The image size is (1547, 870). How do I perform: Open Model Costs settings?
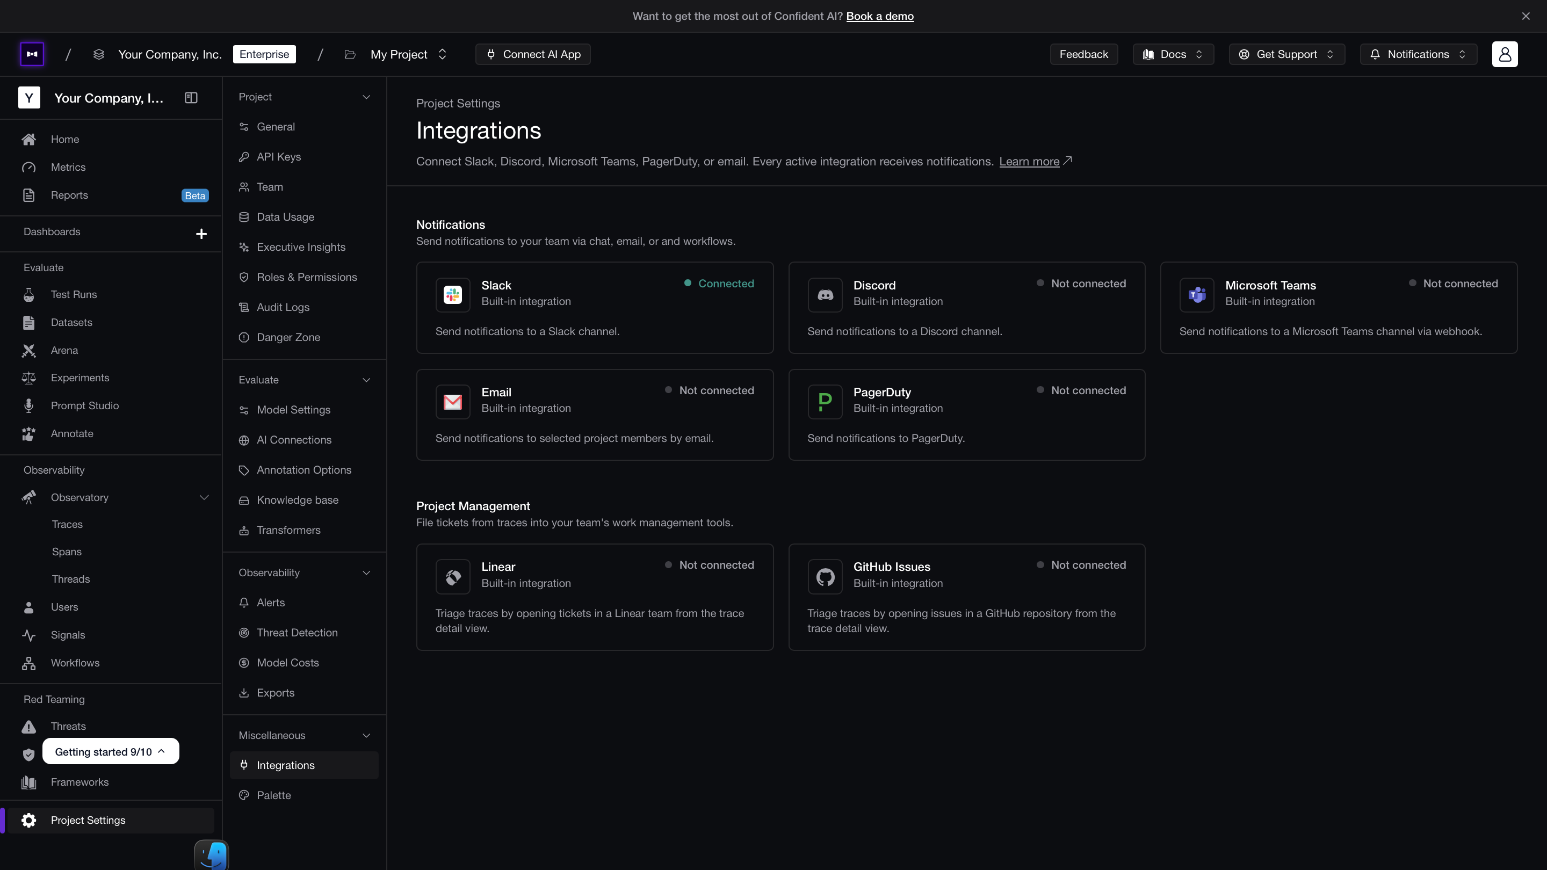(x=304, y=663)
